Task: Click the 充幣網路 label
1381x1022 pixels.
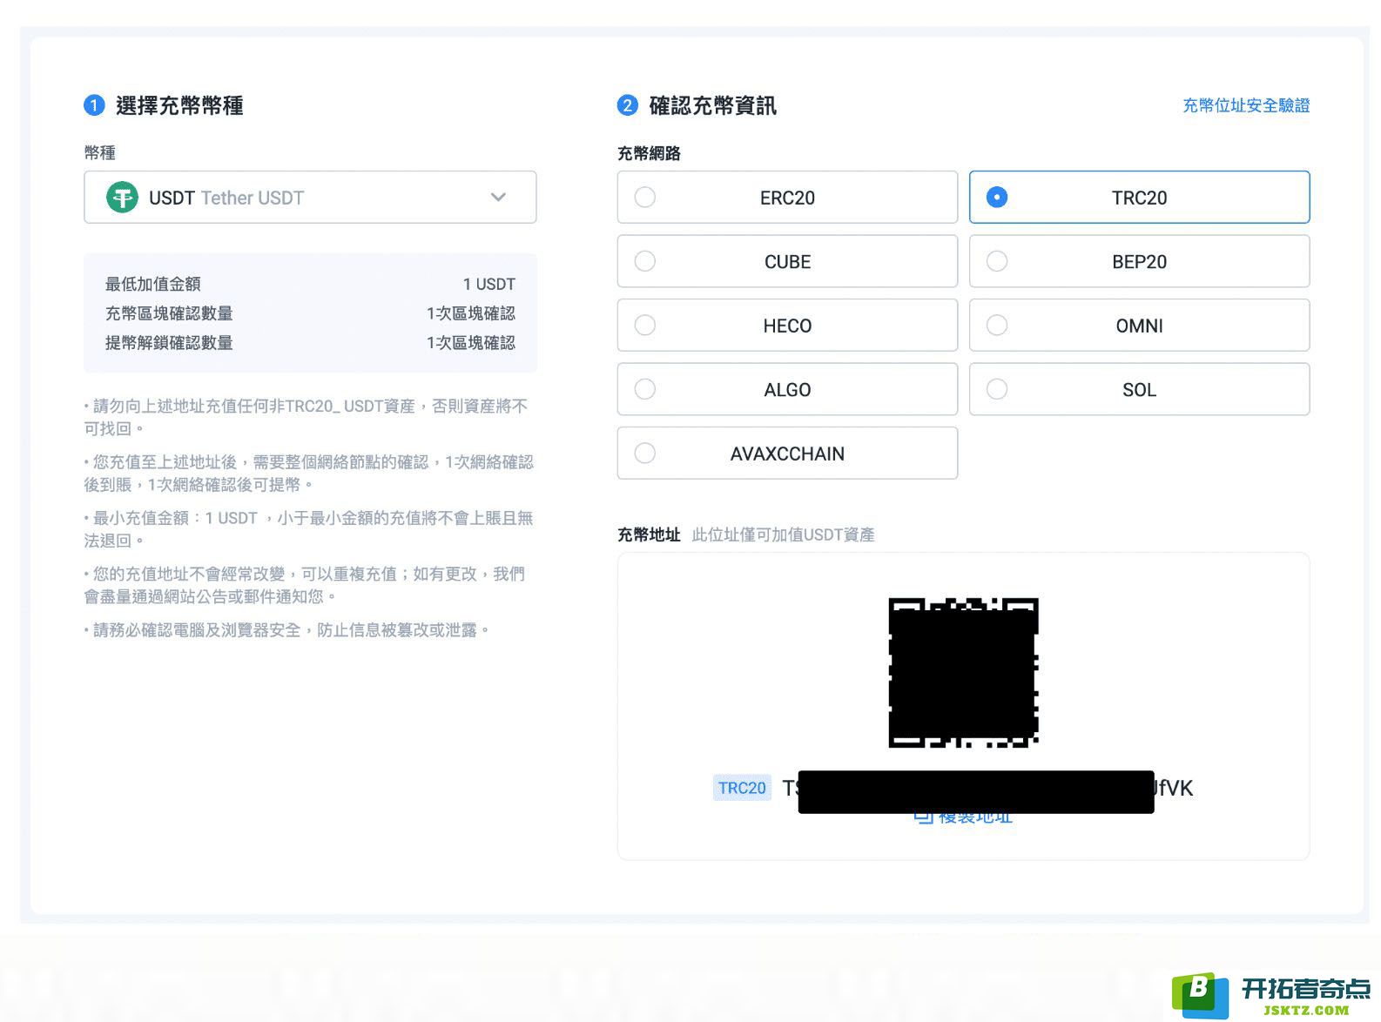Action: click(649, 153)
